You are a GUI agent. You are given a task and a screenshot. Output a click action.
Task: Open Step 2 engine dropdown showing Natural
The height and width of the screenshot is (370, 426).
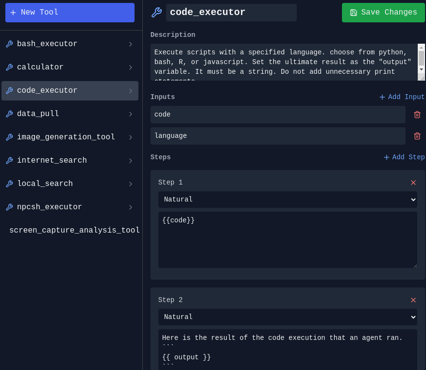pos(288,317)
